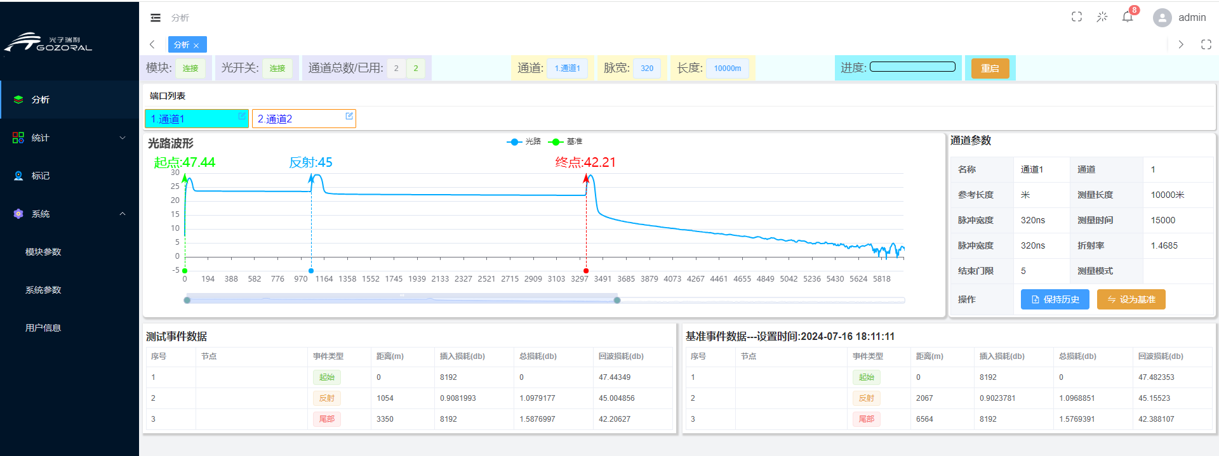Click the orange 重启 button
Screen dimensions: 1219x456
point(990,68)
